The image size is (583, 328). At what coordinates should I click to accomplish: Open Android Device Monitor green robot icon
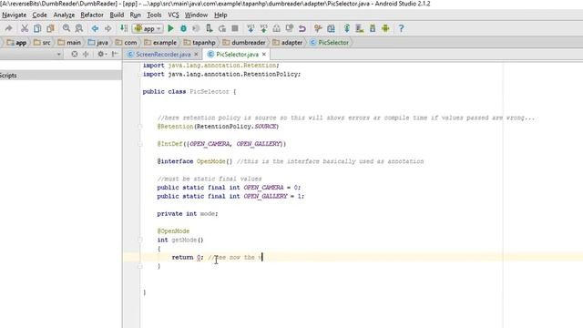coord(385,28)
